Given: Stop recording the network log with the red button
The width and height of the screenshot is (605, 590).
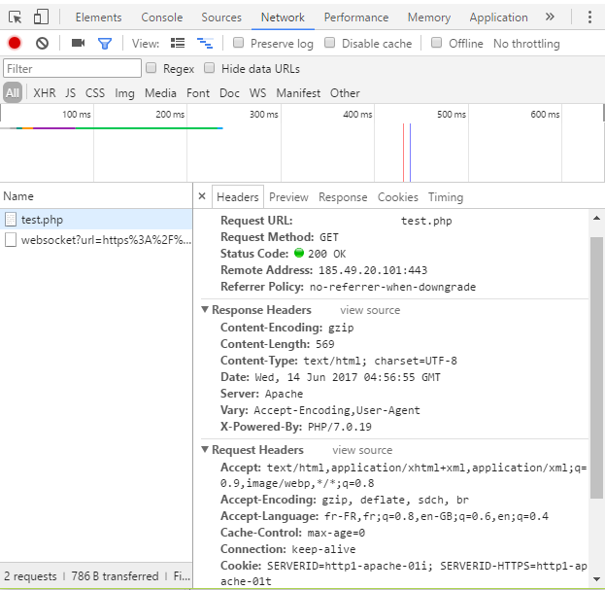Looking at the screenshot, I should (15, 43).
